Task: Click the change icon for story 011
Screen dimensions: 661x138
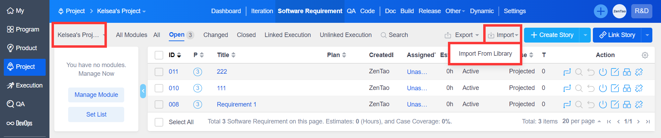Action: (x=567, y=72)
